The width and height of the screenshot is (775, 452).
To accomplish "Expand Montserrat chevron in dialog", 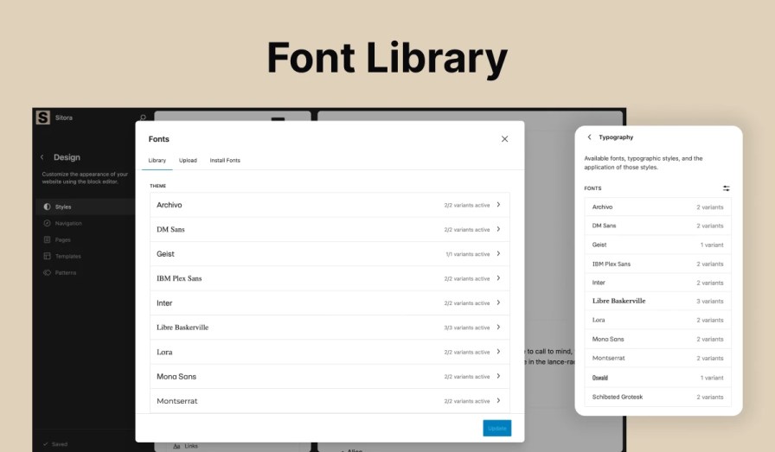I will [498, 401].
